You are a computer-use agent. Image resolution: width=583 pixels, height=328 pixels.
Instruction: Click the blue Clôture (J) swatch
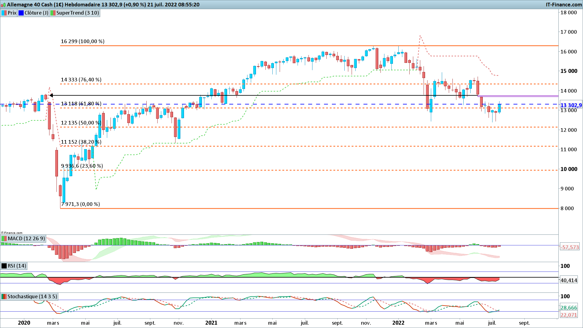(21, 13)
